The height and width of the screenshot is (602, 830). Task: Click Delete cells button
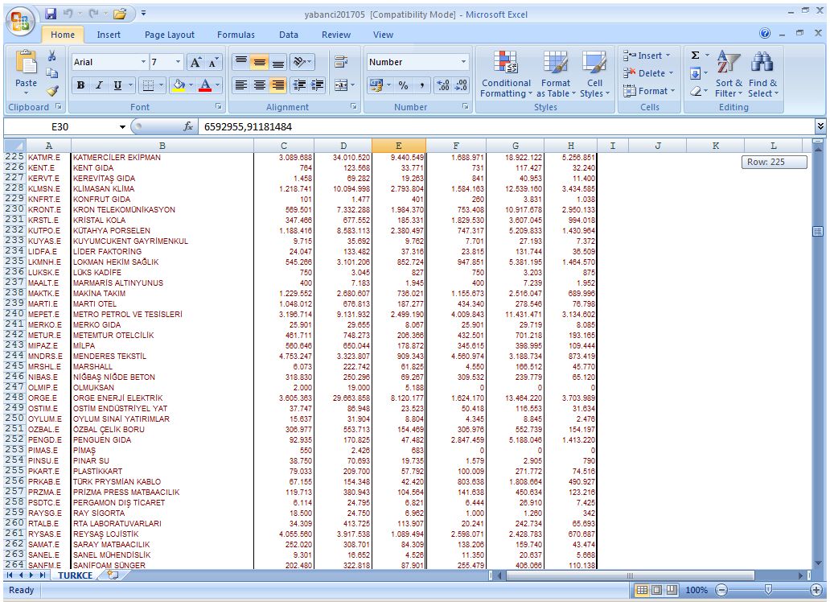click(x=648, y=73)
